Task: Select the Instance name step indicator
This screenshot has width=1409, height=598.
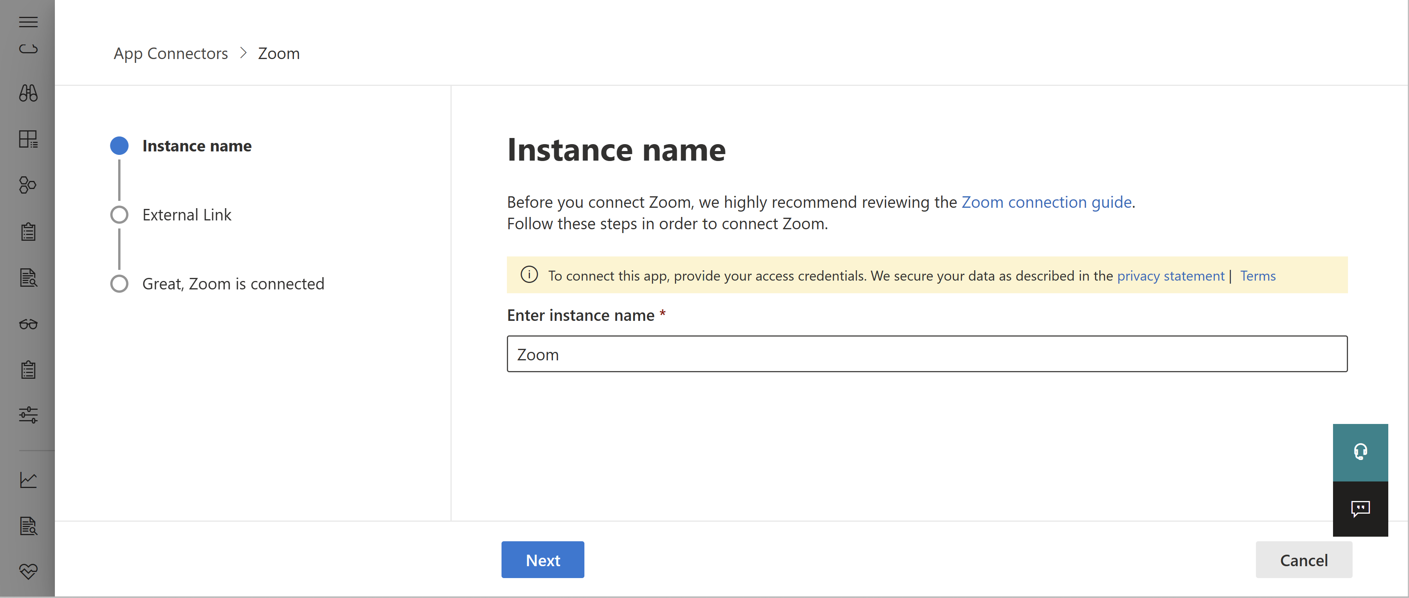Action: pyautogui.click(x=119, y=145)
